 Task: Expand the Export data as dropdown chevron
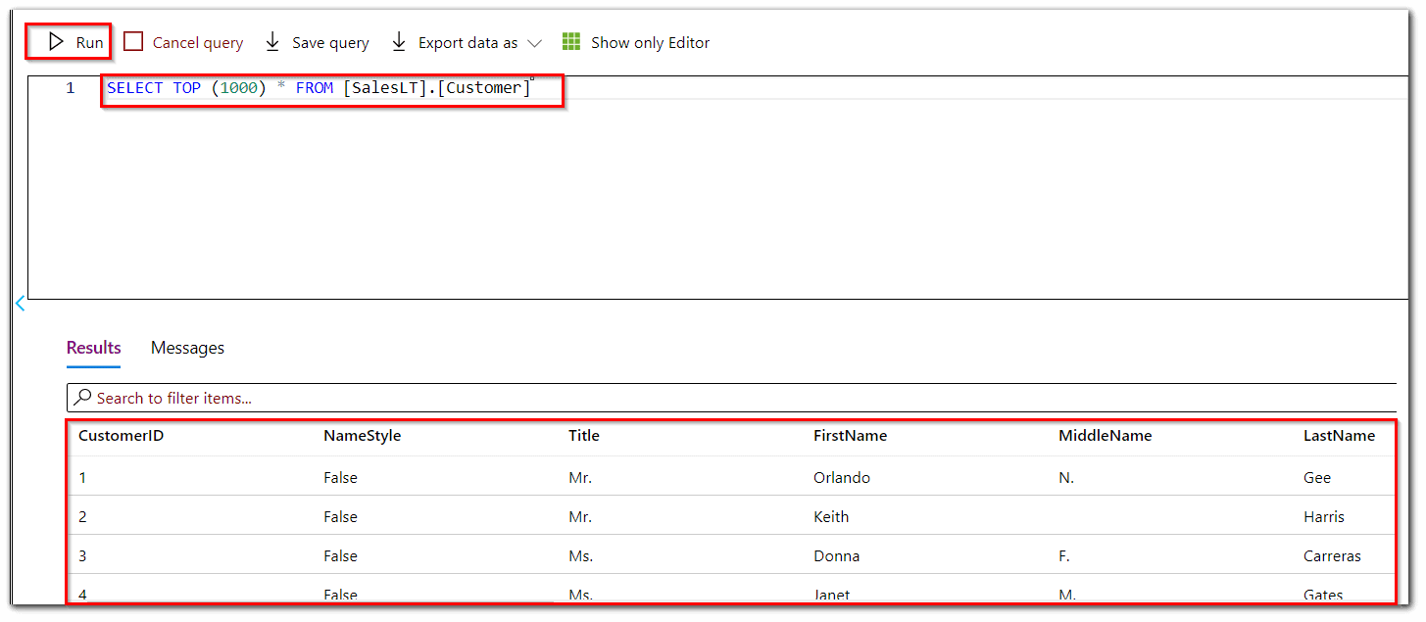click(534, 43)
